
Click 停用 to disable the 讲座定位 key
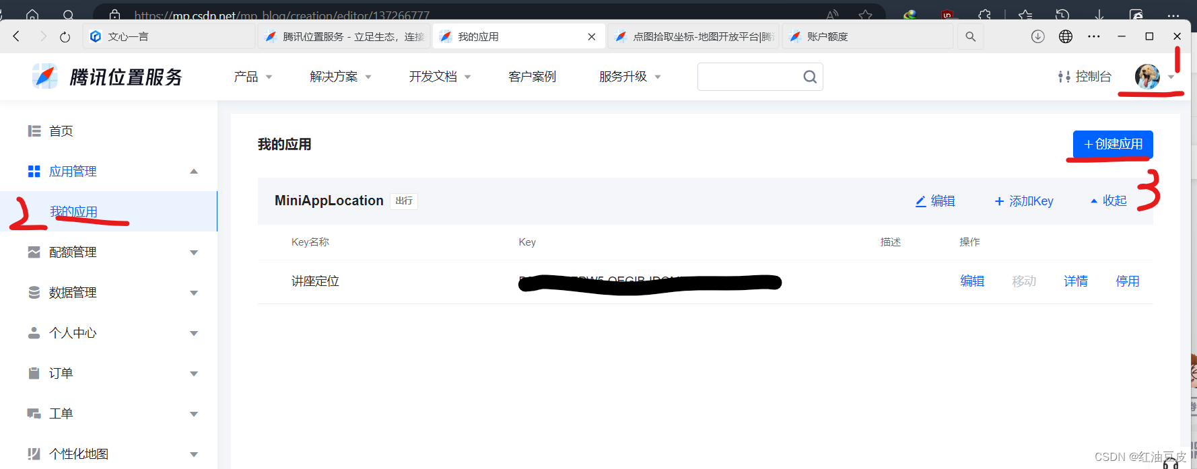1128,281
